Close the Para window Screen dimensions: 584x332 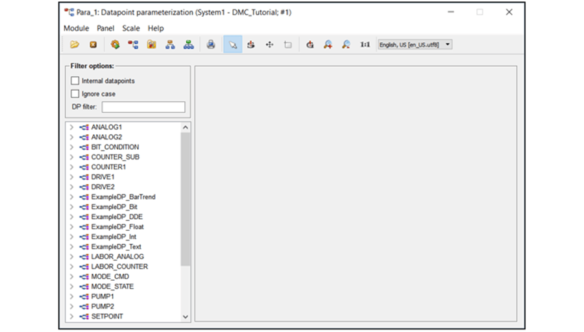point(509,12)
